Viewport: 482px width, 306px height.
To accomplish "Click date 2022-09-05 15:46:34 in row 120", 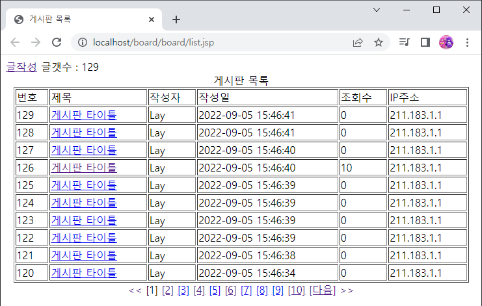I will (247, 273).
